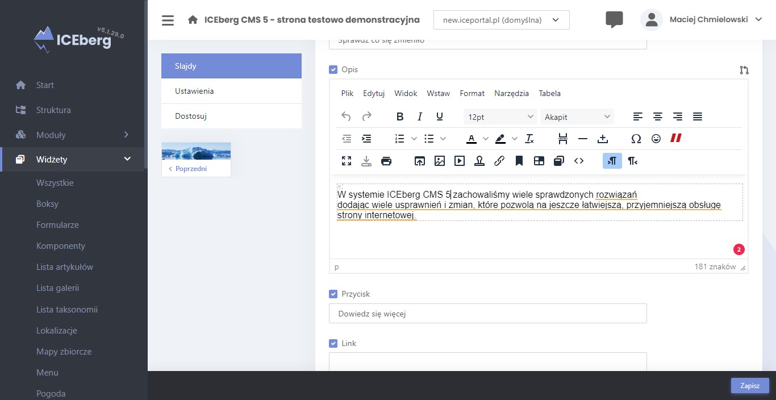This screenshot has width=776, height=400.
Task: Center align text
Action: (658, 116)
